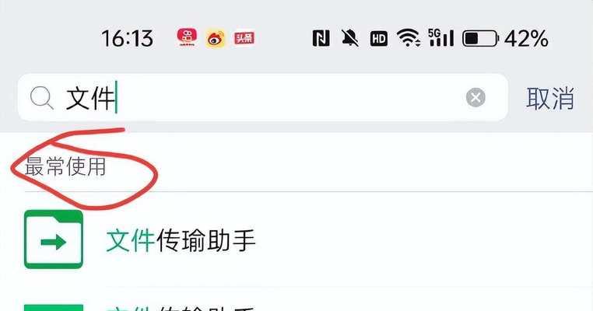This screenshot has width=593, height=311.
Task: Click into the search field containing 文件
Action: (263, 97)
